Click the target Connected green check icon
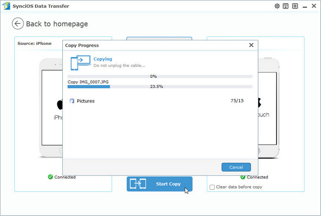The height and width of the screenshot is (216, 321). tap(243, 177)
